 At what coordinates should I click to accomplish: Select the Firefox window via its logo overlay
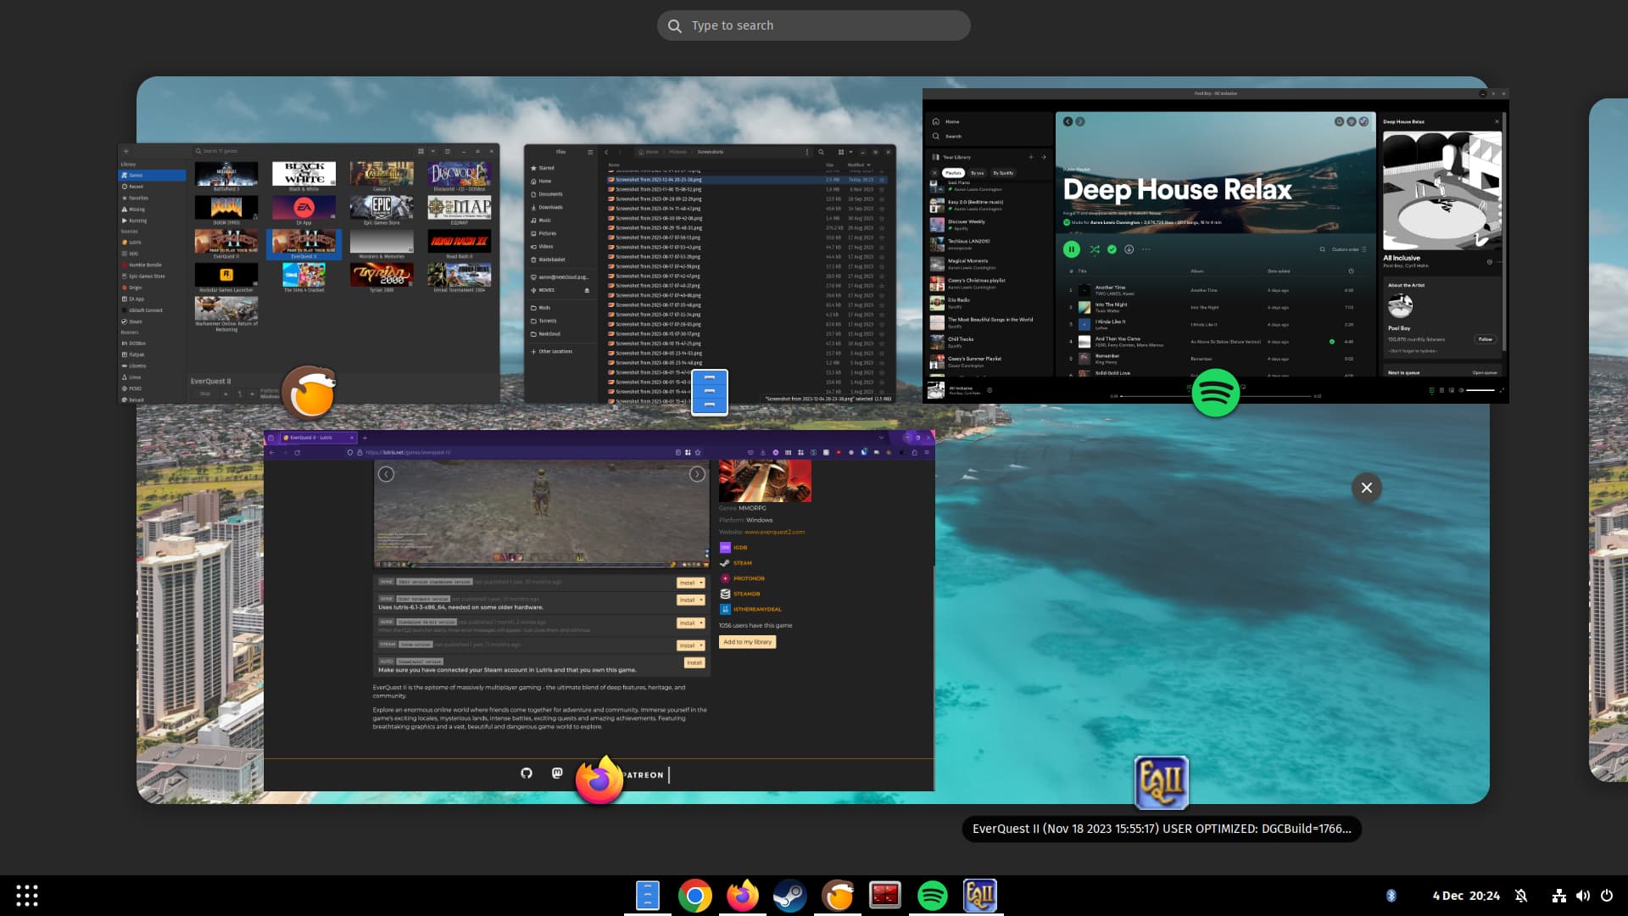pyautogui.click(x=599, y=779)
